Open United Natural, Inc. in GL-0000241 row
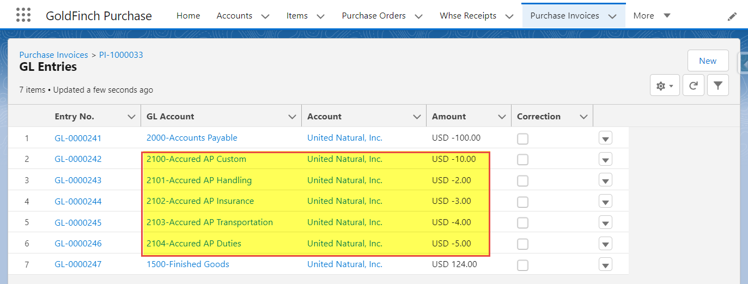This screenshot has height=284, width=748. click(345, 138)
